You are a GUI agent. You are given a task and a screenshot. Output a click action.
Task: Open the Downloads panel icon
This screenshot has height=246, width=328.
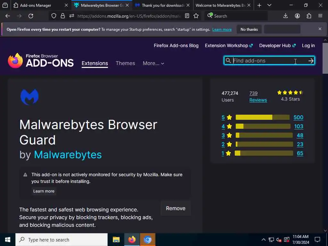[285, 16]
